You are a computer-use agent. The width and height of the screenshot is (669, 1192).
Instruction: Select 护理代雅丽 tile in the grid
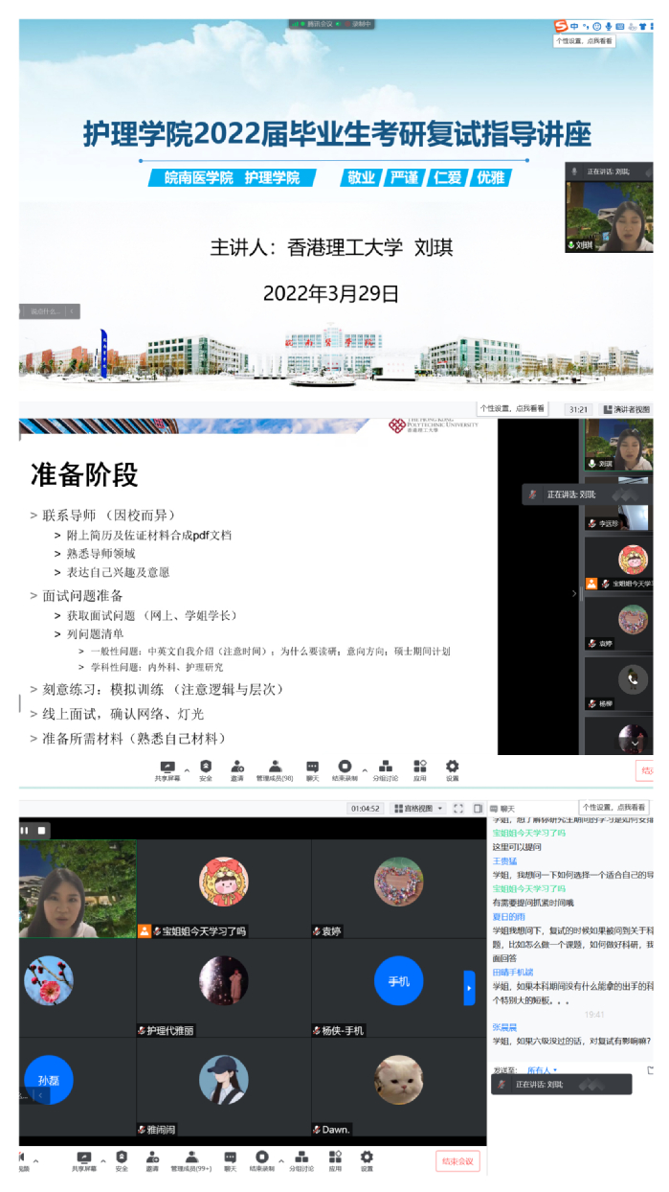223,988
